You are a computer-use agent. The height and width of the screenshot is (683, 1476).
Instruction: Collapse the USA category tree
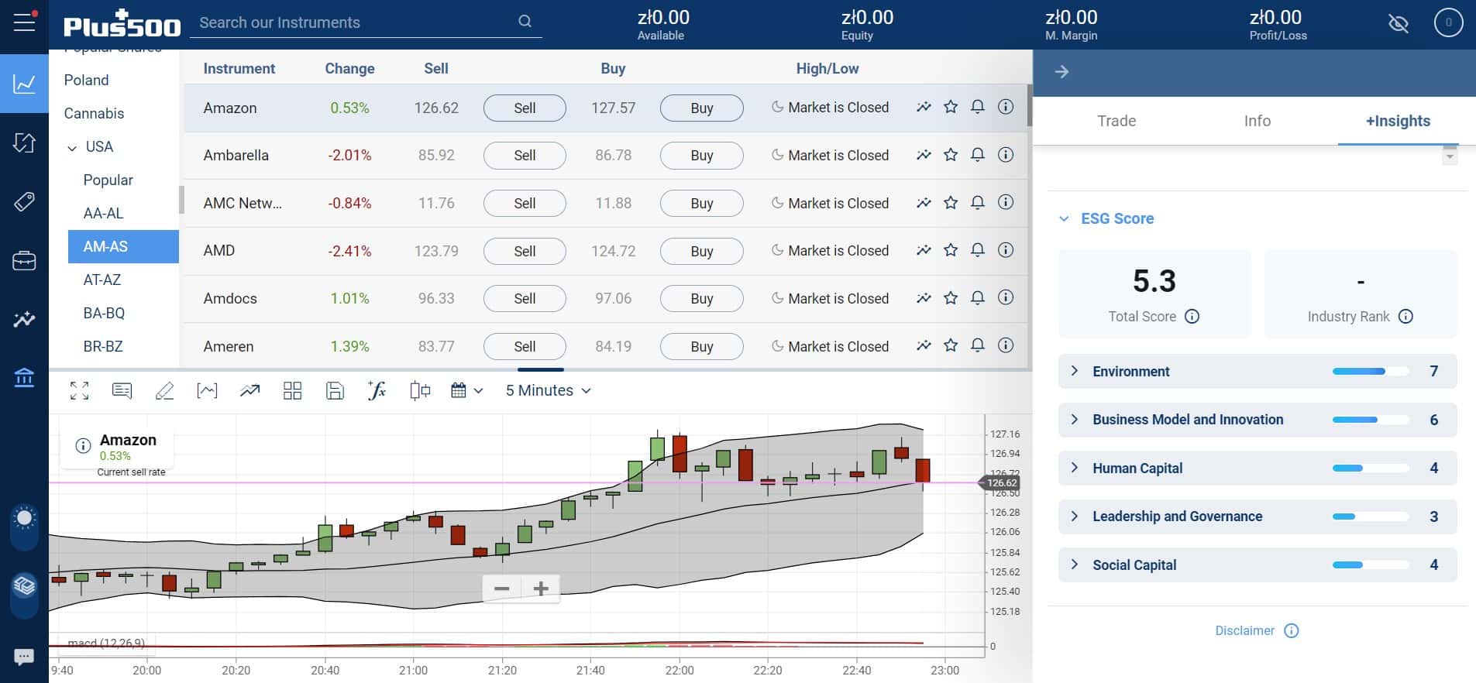click(72, 147)
